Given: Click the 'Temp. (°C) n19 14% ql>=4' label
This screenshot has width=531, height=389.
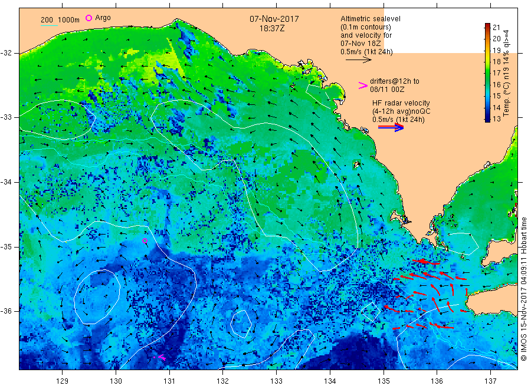Looking at the screenshot, I should [x=506, y=73].
